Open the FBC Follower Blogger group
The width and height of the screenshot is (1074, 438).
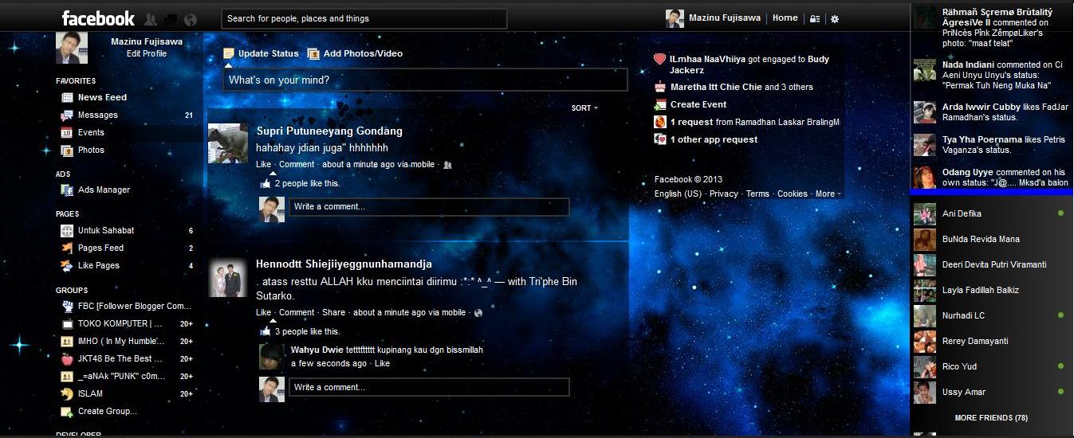coord(135,306)
